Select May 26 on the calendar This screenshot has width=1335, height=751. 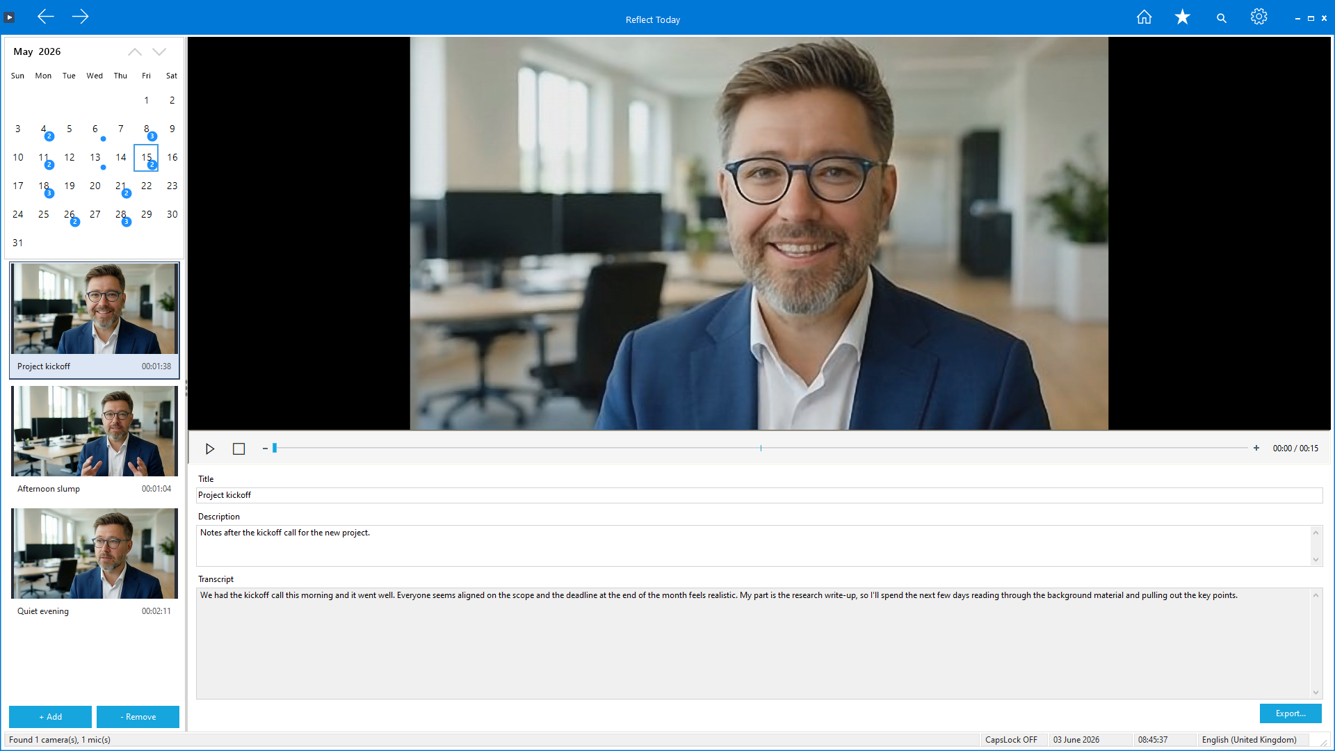69,215
